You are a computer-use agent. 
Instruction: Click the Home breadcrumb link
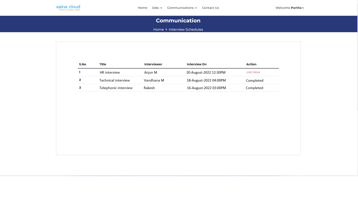coord(159,30)
